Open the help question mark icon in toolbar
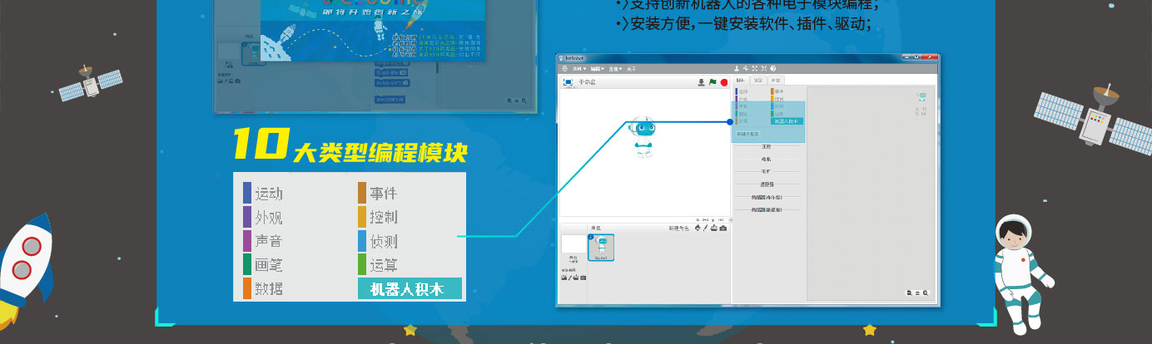Viewport: 1152px width, 344px height. click(773, 68)
